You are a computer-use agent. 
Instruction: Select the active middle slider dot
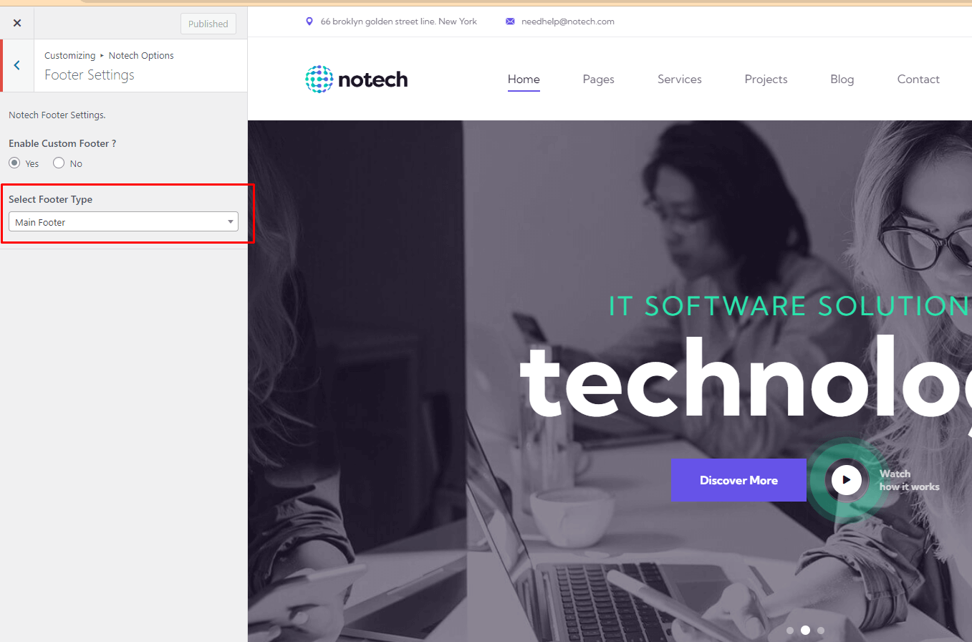(x=805, y=631)
